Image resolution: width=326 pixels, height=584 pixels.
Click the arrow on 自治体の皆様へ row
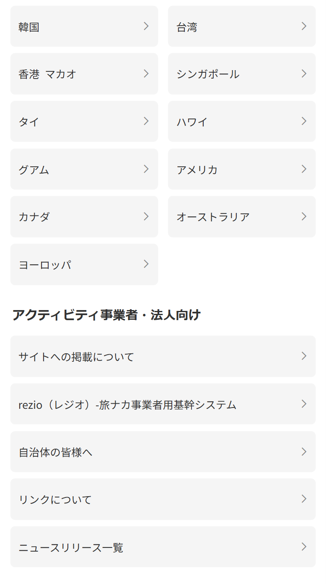(x=304, y=452)
